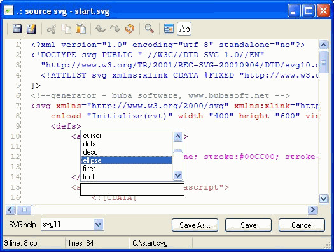This screenshot has width=334, height=252.
Task: Toggle the Ab text toolbar button
Action: point(184,29)
